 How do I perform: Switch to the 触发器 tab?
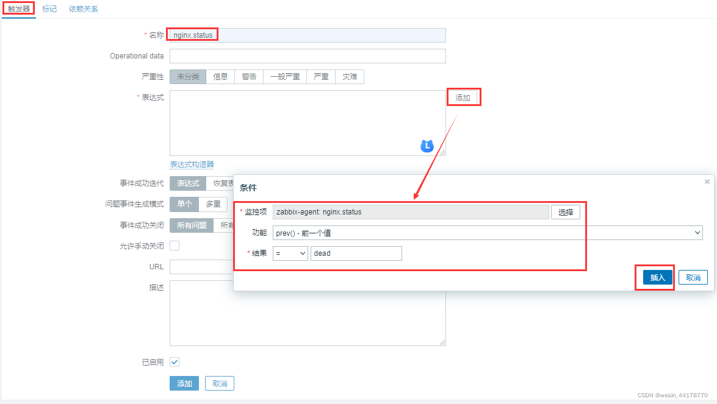[x=19, y=9]
